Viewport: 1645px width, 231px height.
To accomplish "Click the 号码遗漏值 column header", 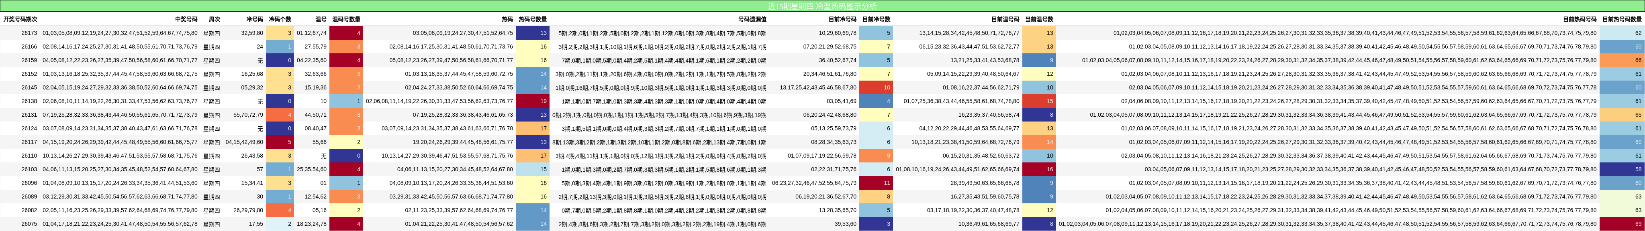I will coord(752,20).
